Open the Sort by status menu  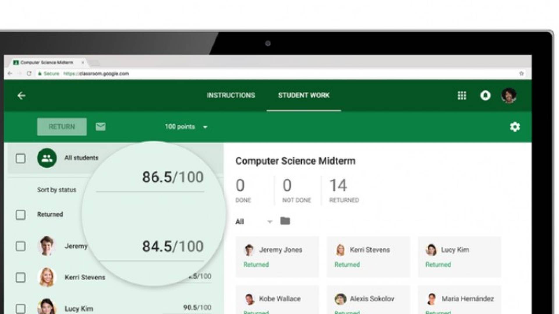coord(56,190)
